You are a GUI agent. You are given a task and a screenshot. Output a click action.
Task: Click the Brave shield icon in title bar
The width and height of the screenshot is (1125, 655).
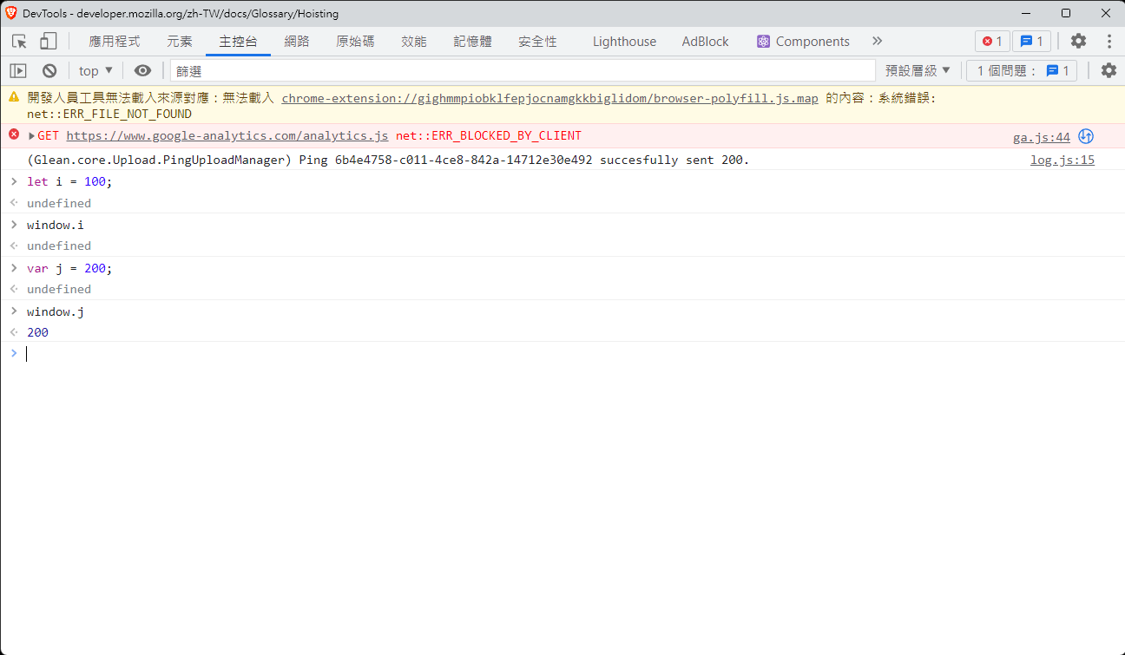(11, 12)
